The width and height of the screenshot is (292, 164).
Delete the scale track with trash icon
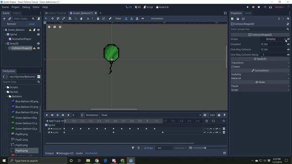pyautogui.click(x=224, y=133)
